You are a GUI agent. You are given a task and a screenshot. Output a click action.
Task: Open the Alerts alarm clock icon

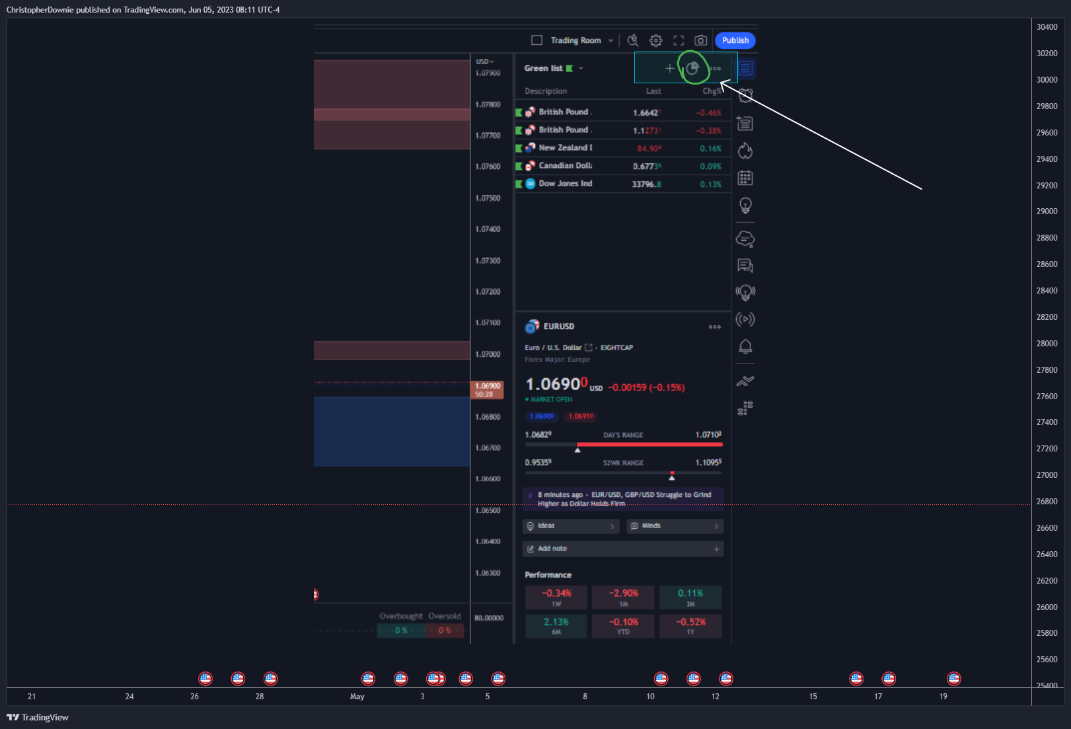(x=745, y=96)
